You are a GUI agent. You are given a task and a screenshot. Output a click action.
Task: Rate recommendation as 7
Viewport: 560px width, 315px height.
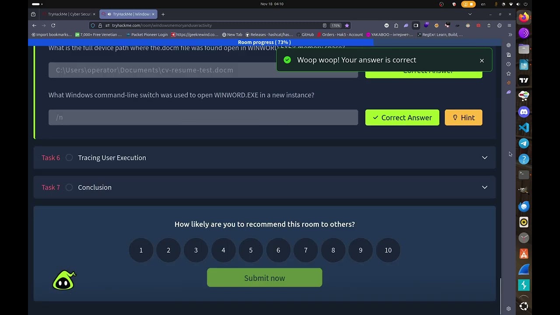pos(306,250)
